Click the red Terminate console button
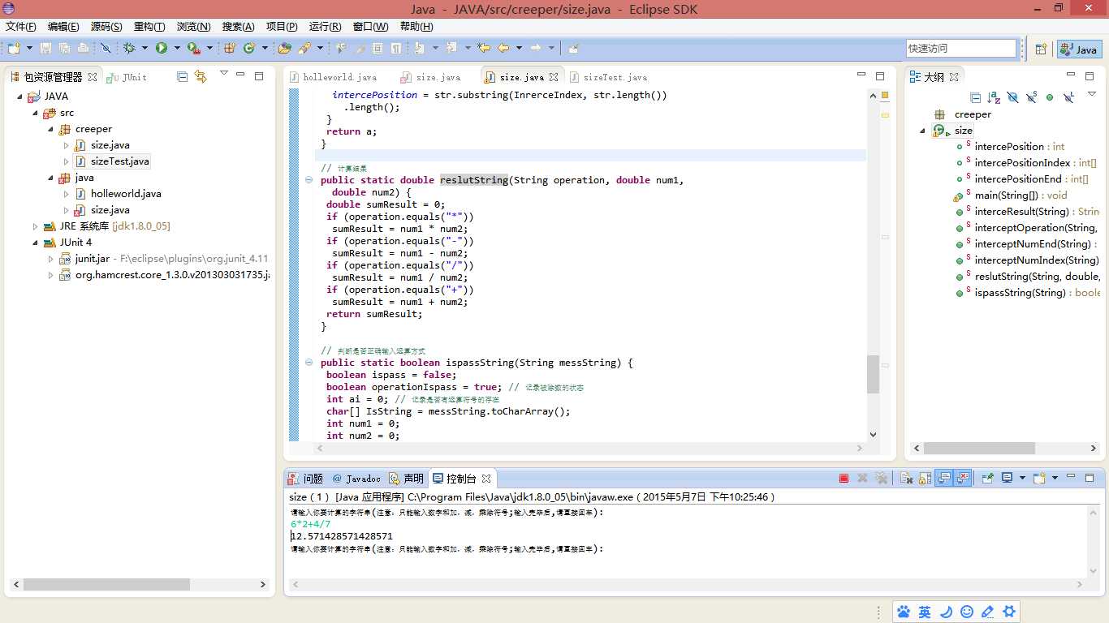 pyautogui.click(x=844, y=479)
